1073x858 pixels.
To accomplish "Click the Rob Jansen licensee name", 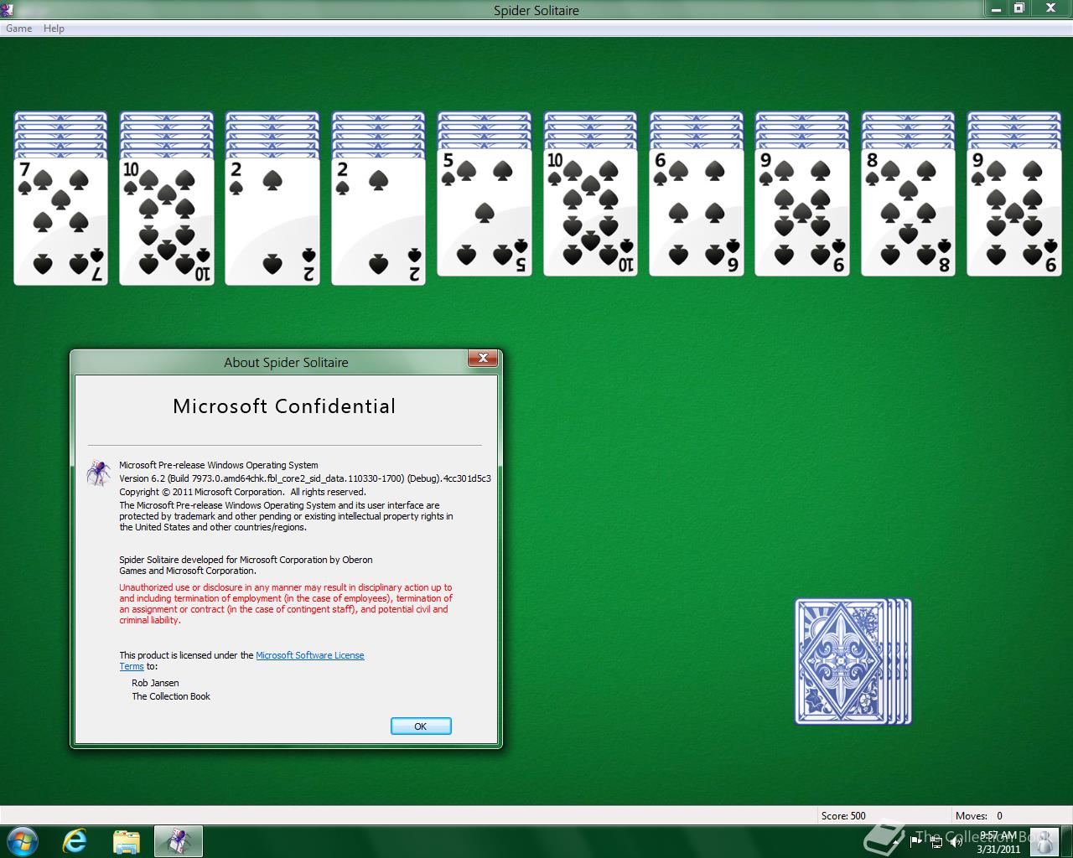I will pyautogui.click(x=155, y=683).
